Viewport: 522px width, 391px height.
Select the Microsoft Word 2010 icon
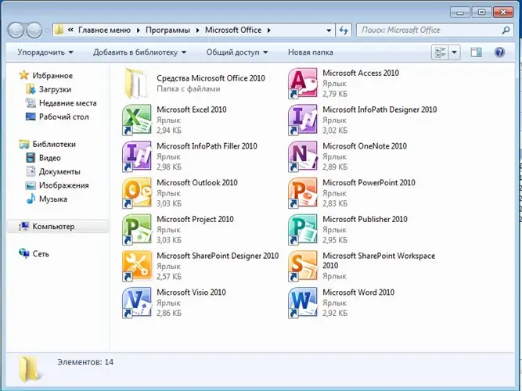(x=303, y=303)
